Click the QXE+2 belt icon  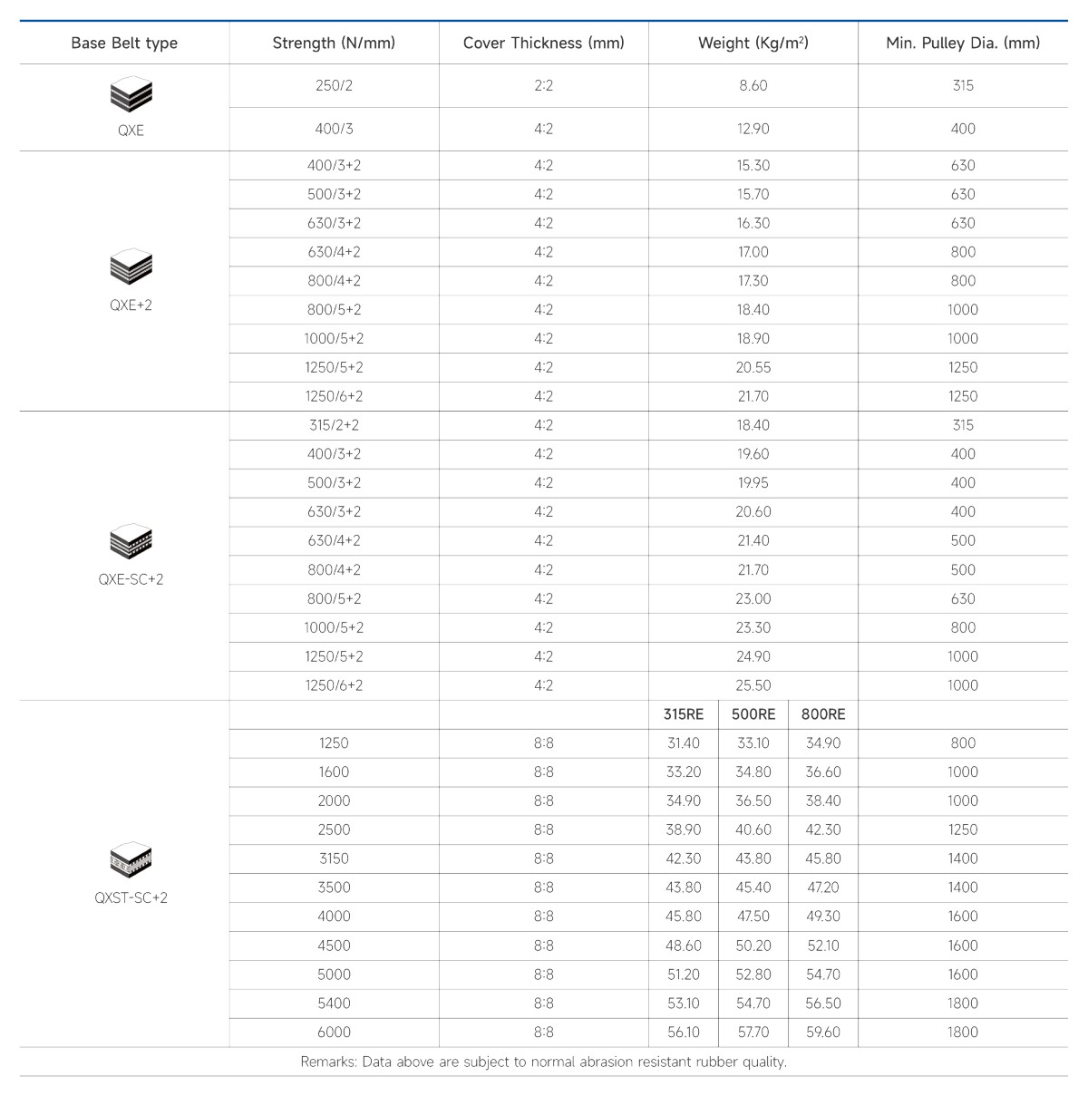pos(131,267)
